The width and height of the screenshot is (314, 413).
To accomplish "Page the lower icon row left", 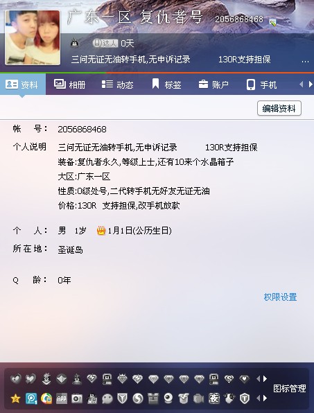I will 258,398.
